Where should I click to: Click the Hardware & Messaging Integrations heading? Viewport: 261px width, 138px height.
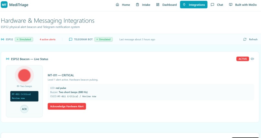[48, 21]
